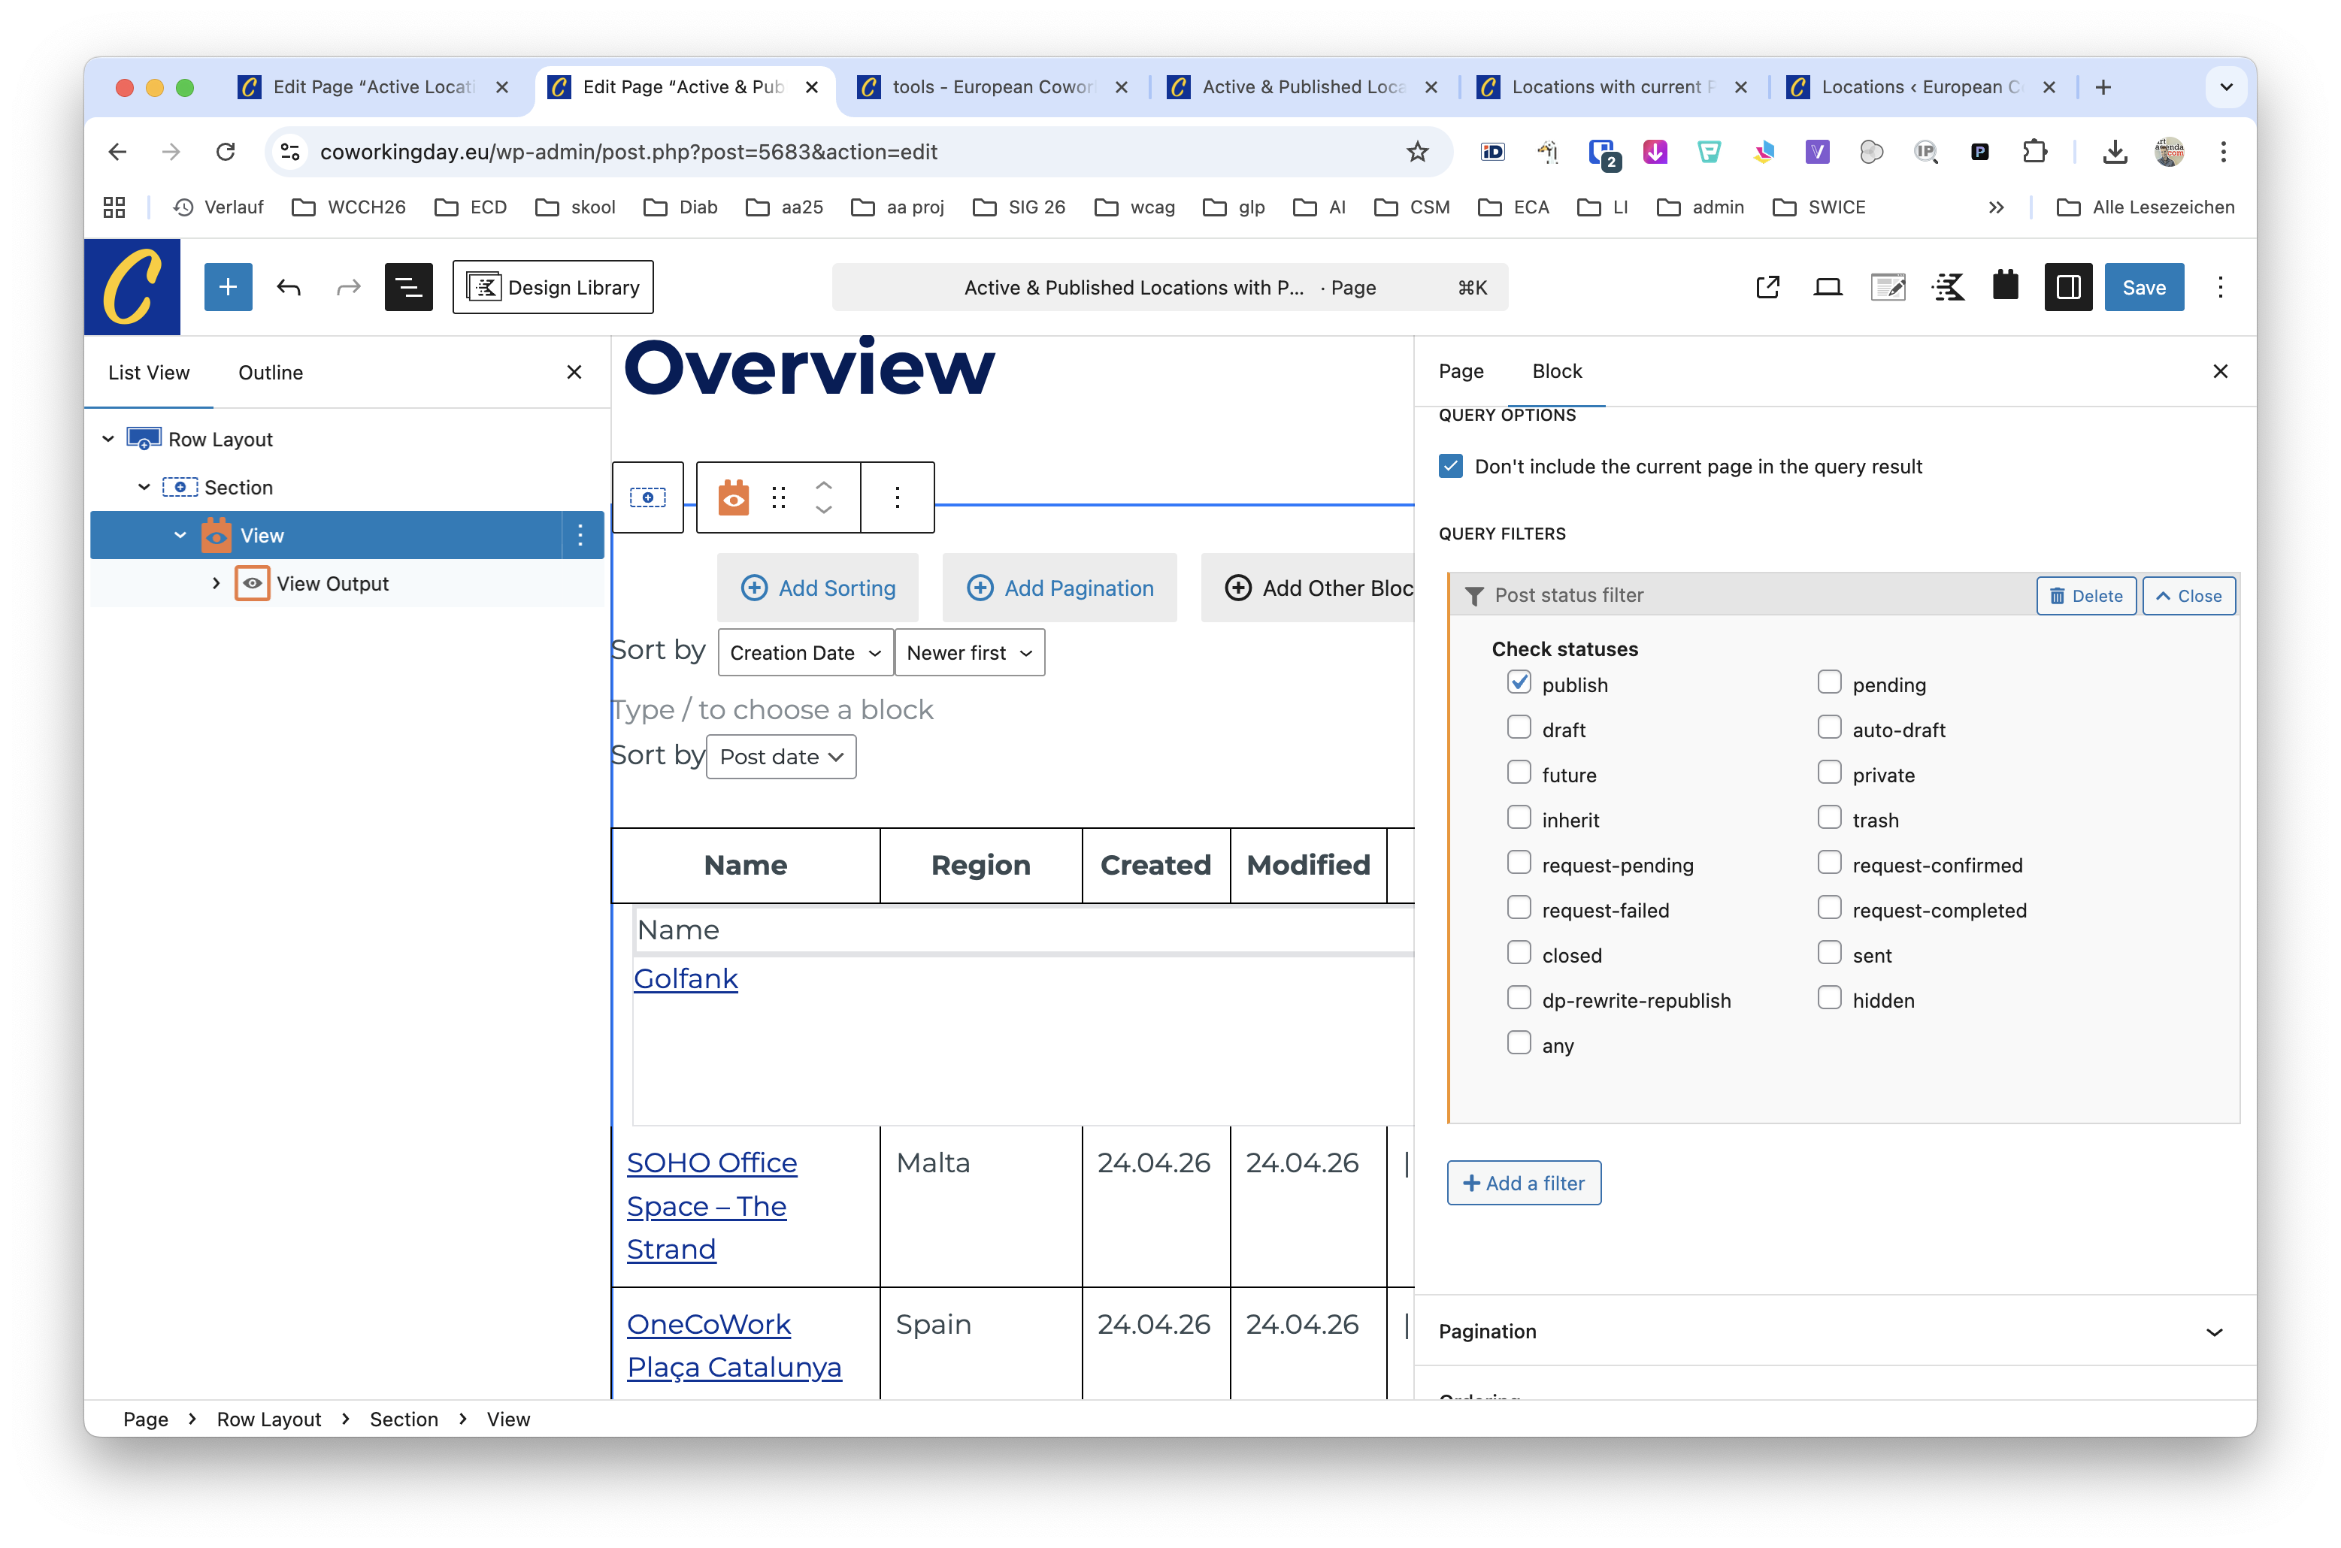Collapse the Row Layout tree item
Image resolution: width=2341 pixels, height=1548 pixels.
pyautogui.click(x=108, y=440)
